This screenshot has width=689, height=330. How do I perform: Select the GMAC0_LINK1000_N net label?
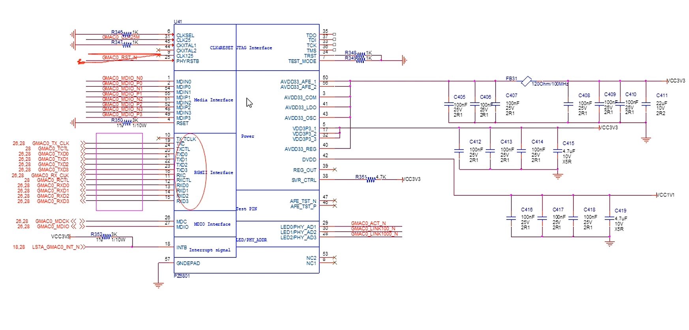coord(374,234)
